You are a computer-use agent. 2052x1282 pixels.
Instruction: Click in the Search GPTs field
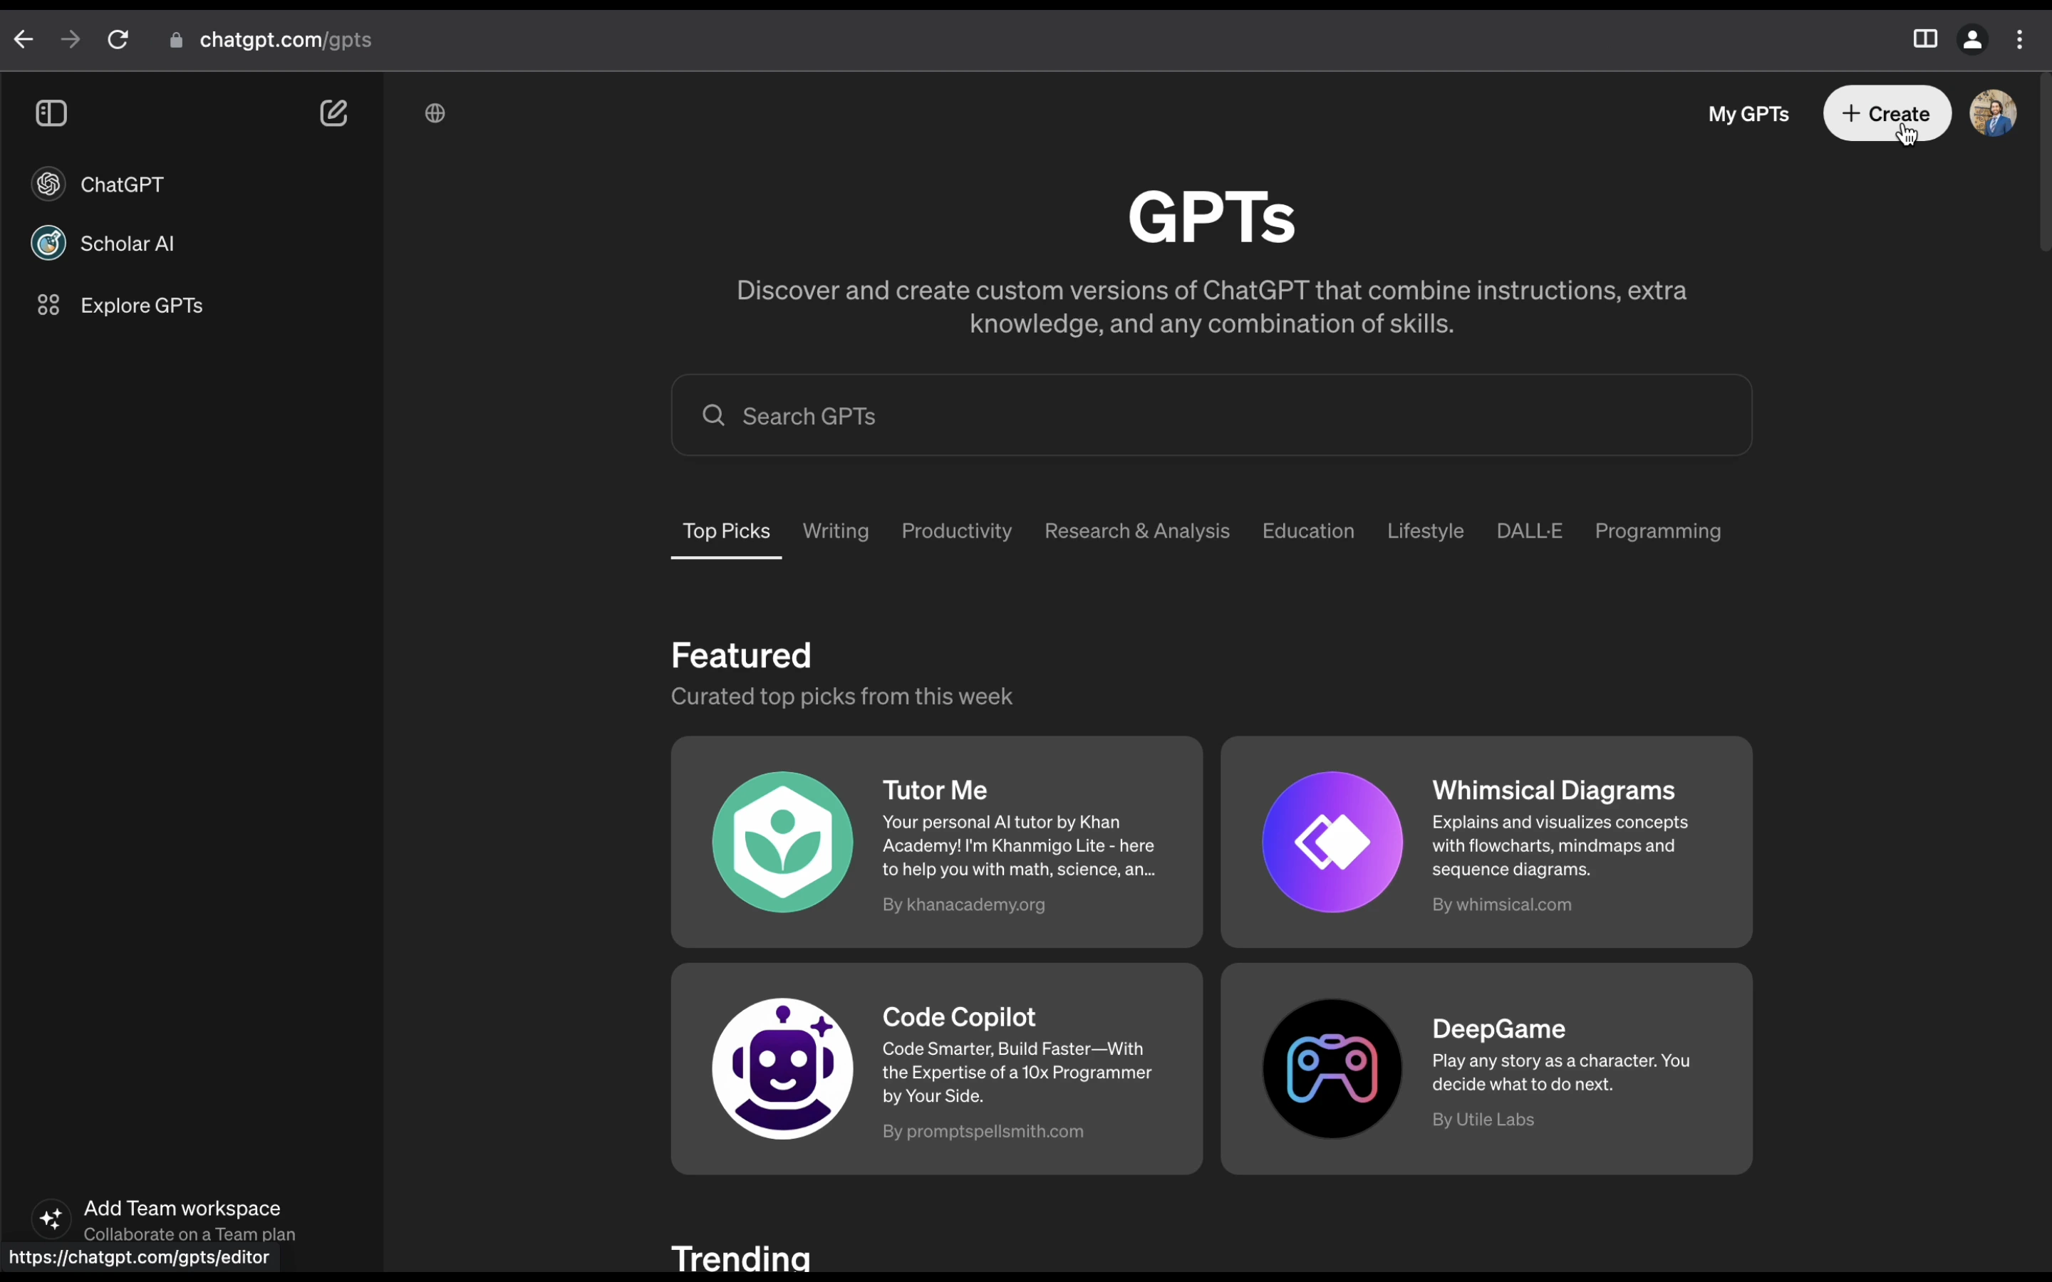pos(1212,415)
